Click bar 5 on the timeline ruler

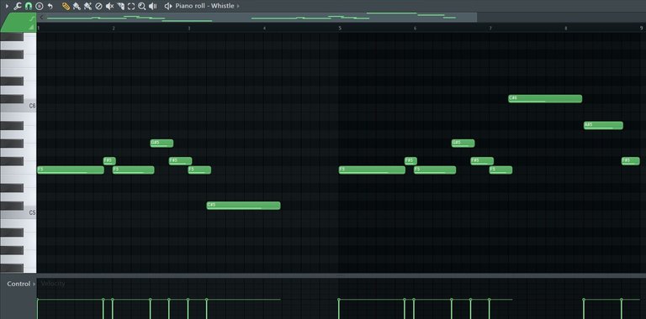point(340,28)
